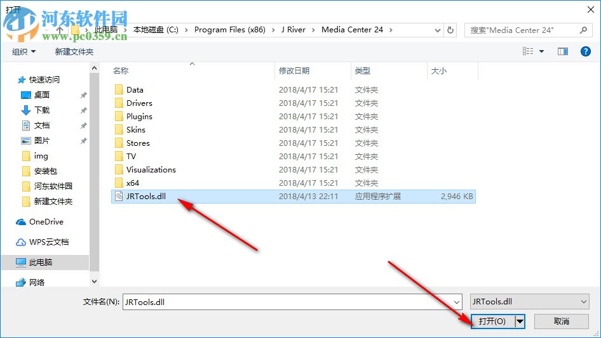Select 快速访问 in navigation pane
The height and width of the screenshot is (338, 601).
[44, 80]
